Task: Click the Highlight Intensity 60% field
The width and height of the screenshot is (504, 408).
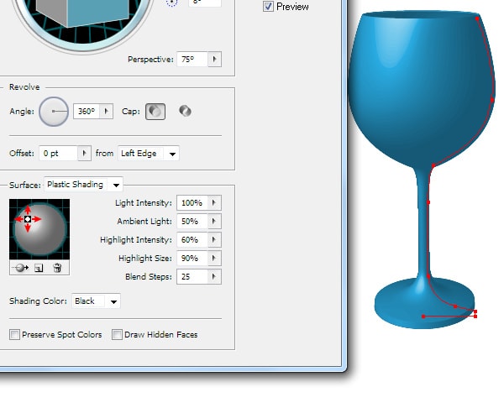Action: (192, 239)
